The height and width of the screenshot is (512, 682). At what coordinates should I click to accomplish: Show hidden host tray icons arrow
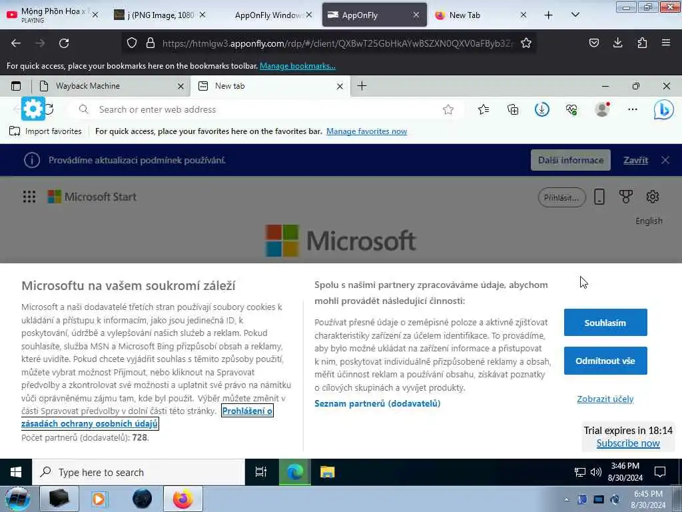click(x=566, y=499)
